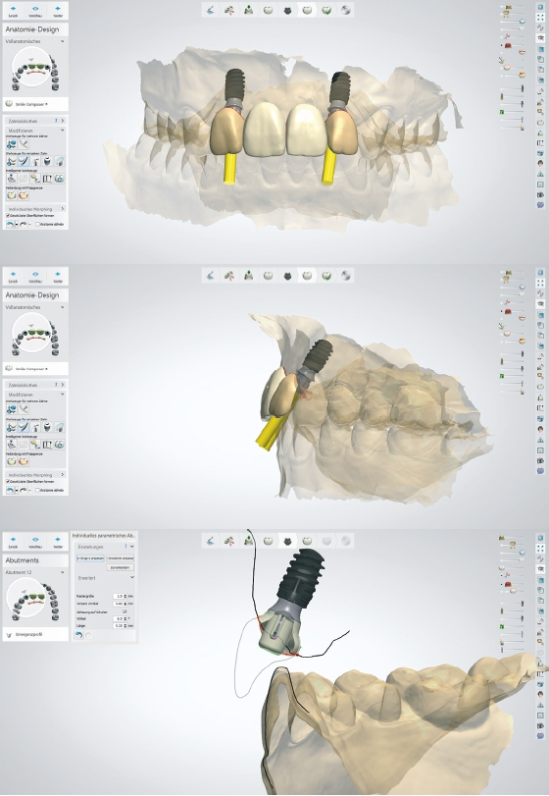Click the camera snapshot icon in the side-view sidebar
The image size is (549, 796).
[x=540, y=460]
